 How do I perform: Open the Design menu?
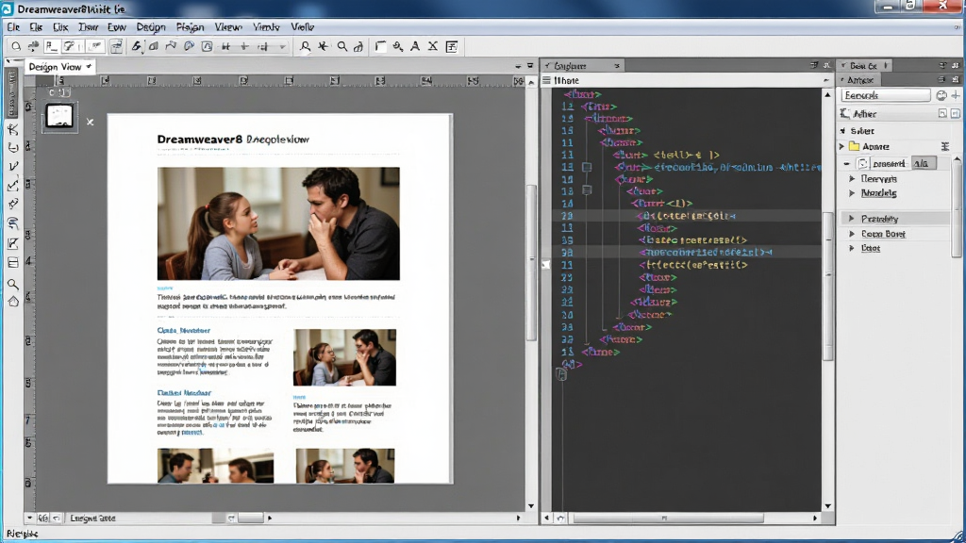(x=151, y=27)
